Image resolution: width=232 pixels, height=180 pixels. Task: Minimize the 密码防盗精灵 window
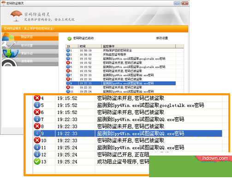(177, 3)
